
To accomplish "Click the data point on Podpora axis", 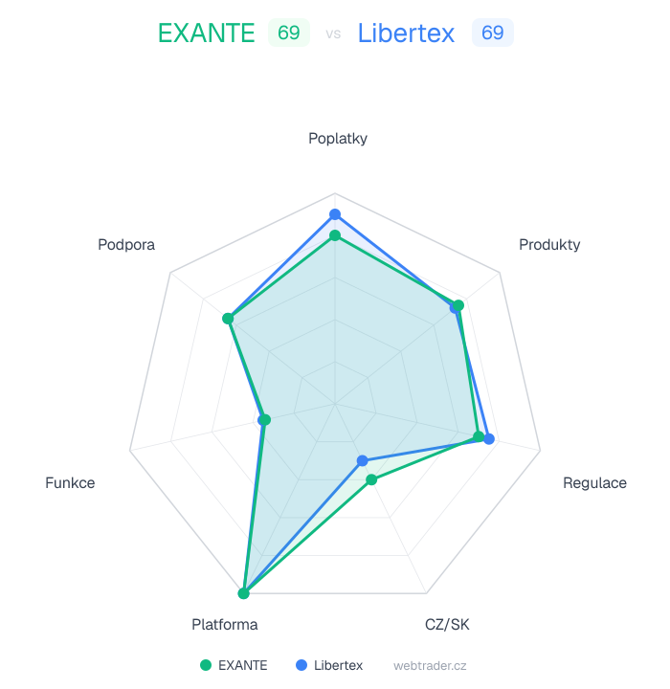I will (x=228, y=318).
